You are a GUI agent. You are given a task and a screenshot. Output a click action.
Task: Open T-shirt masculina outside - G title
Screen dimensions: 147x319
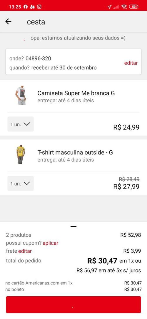pyautogui.click(x=75, y=152)
